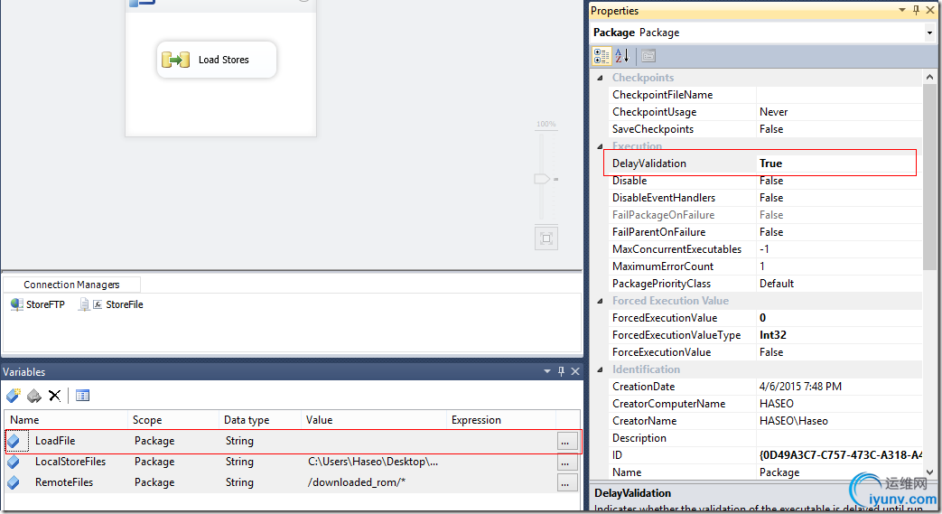Click the Data type column header
The width and height of the screenshot is (942, 514).
[x=260, y=420]
